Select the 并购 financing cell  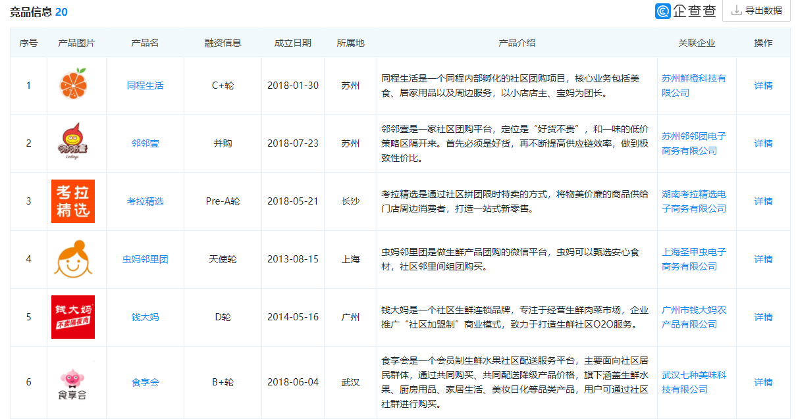click(x=223, y=143)
